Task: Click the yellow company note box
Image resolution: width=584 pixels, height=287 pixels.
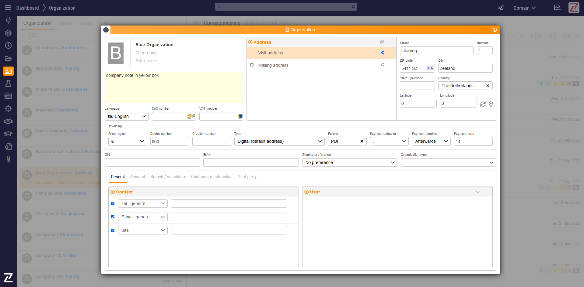Action: 174,87
